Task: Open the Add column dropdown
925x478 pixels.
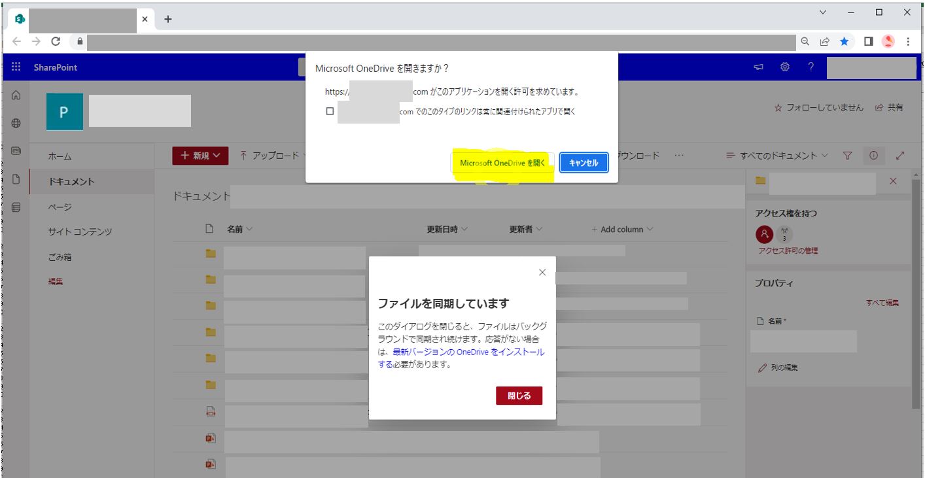Action: coord(621,229)
